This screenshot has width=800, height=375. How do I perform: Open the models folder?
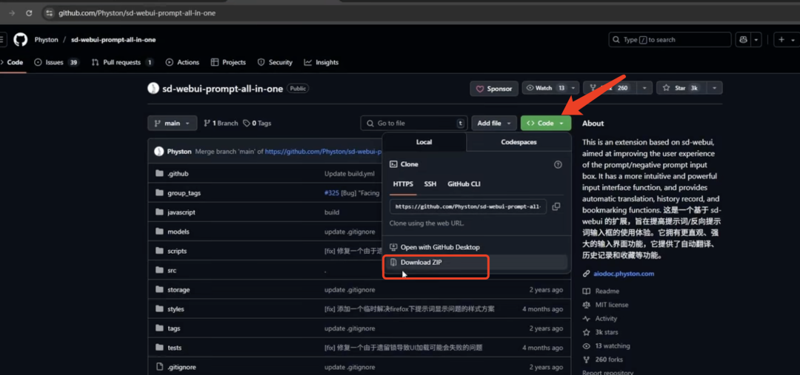179,232
